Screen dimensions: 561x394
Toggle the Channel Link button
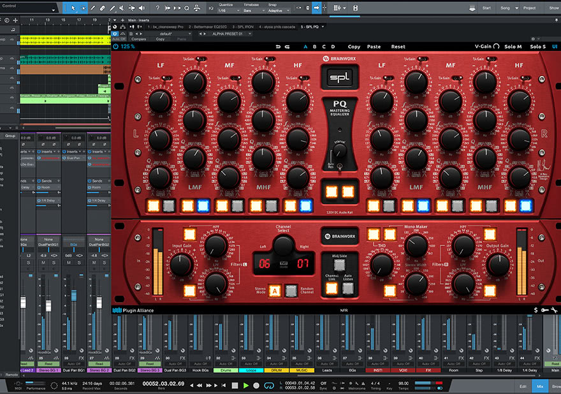(331, 288)
